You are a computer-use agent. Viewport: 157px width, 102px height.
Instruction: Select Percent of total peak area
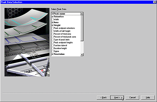coord(53,37)
